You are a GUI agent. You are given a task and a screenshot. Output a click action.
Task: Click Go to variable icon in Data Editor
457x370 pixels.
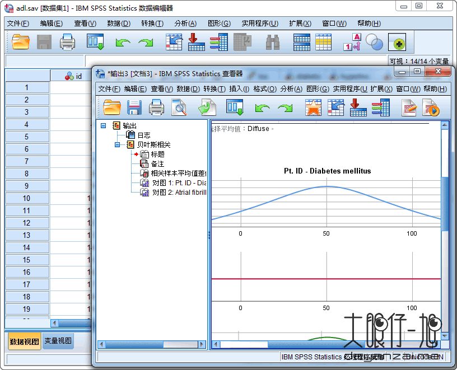196,42
